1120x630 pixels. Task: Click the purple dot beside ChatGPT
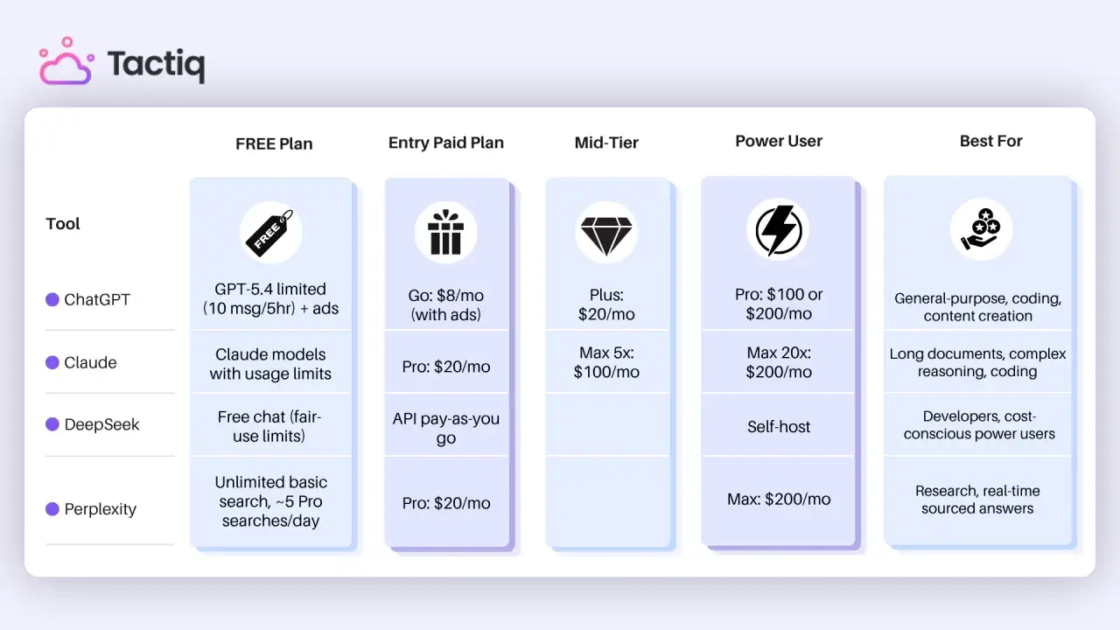coord(52,299)
